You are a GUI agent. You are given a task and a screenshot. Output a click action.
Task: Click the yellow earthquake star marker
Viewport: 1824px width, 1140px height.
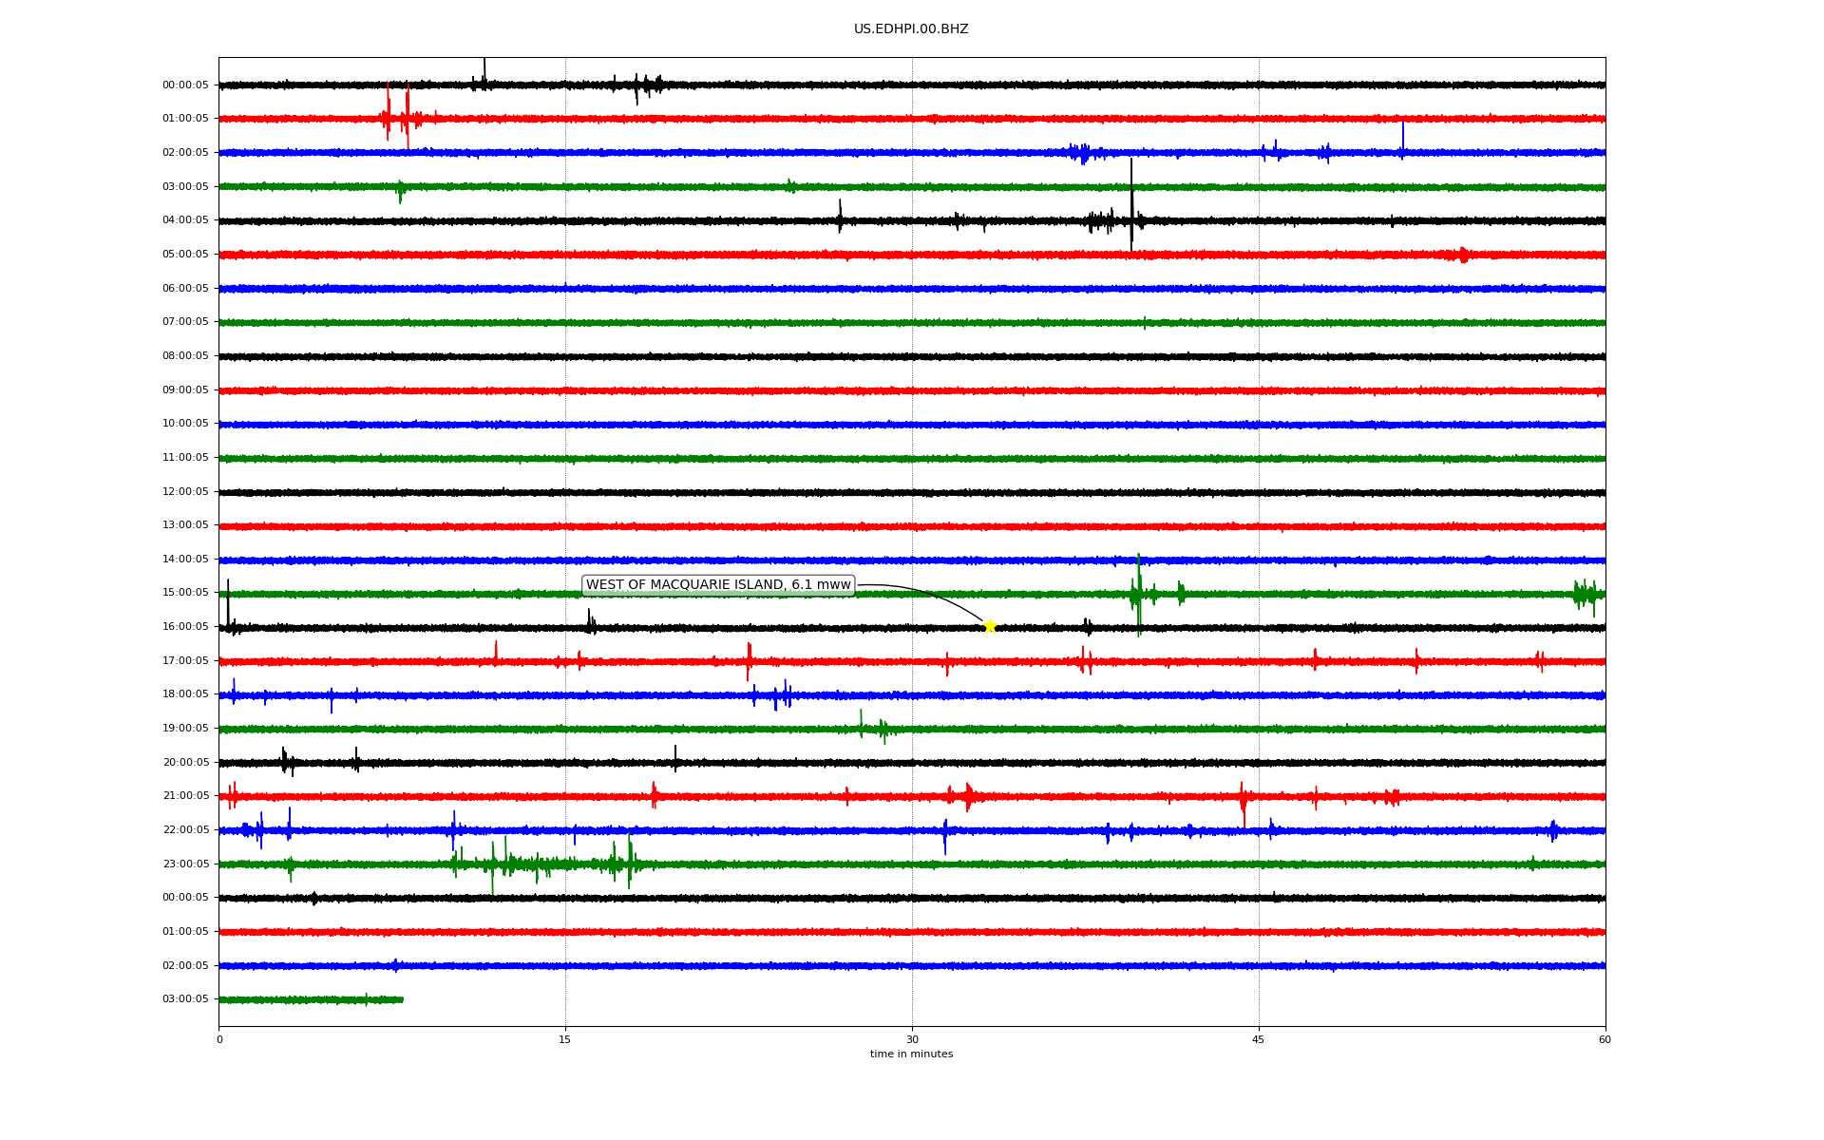coord(989,626)
